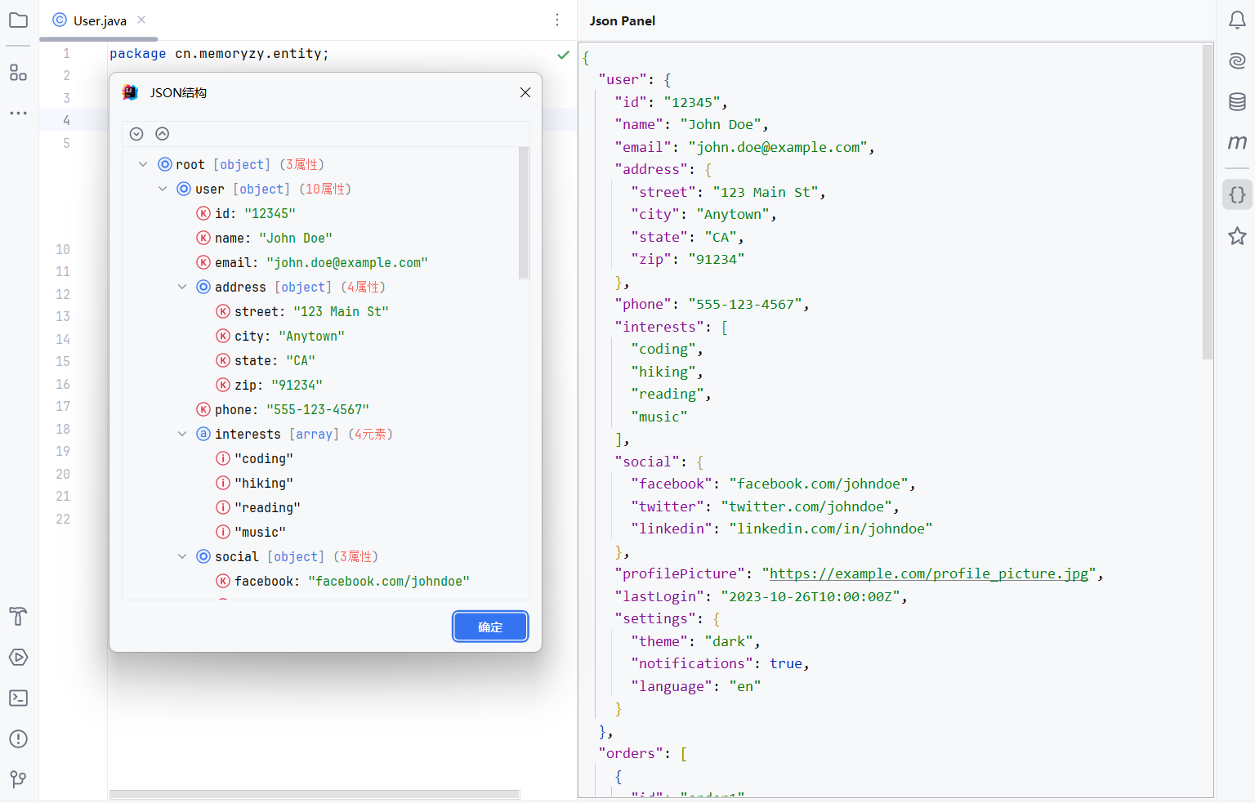Collapse the social object node
The image size is (1255, 803).
coord(182,556)
